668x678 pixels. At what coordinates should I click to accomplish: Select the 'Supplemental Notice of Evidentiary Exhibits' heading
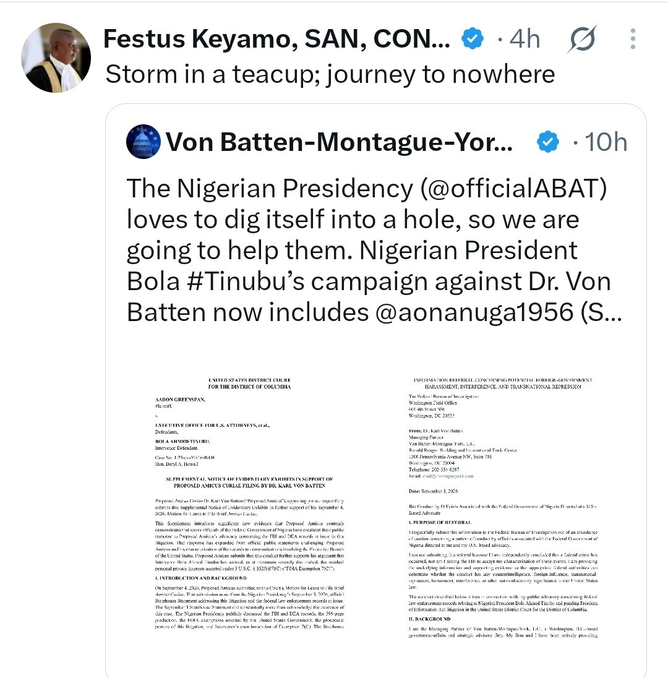249,482
